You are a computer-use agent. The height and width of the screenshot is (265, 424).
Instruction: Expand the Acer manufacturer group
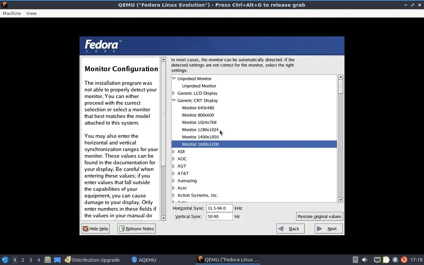174,188
